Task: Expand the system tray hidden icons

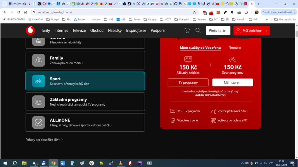Action: pos(242,163)
